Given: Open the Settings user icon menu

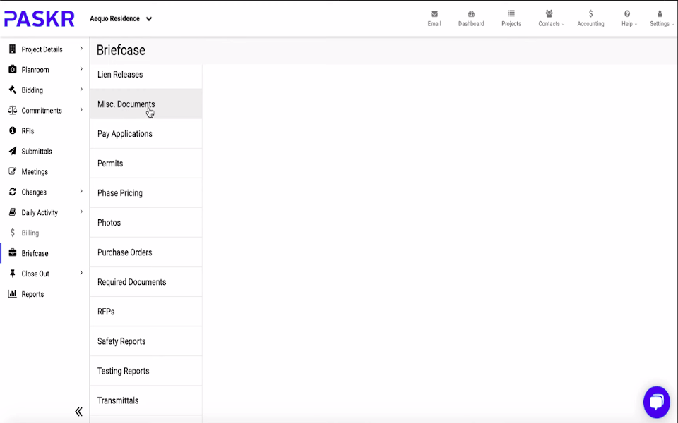Looking at the screenshot, I should click(660, 14).
